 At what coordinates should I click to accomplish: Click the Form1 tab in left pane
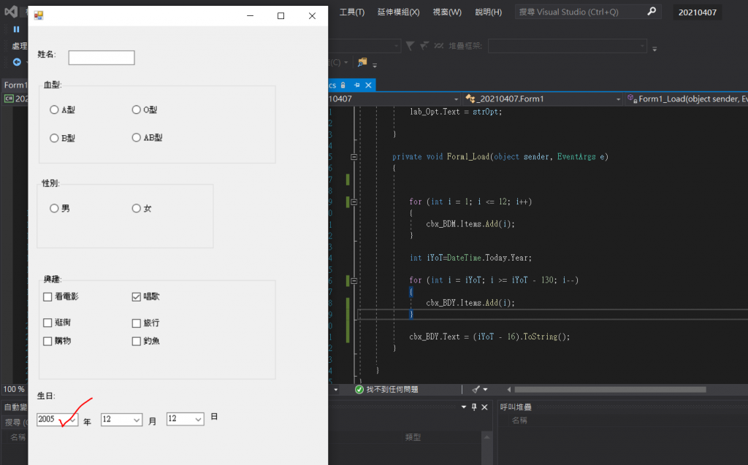pyautogui.click(x=16, y=85)
